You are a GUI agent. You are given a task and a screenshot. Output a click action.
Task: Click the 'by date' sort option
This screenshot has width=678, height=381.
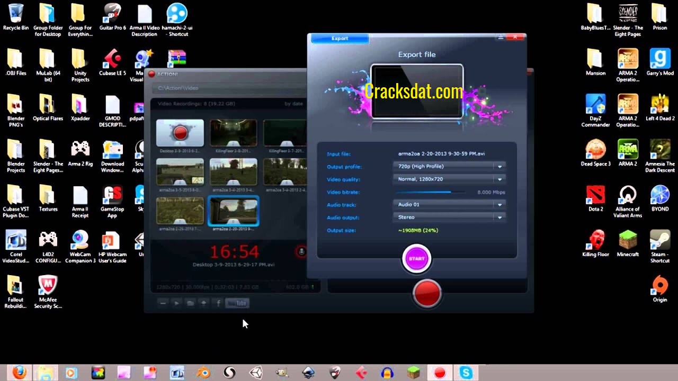click(293, 104)
